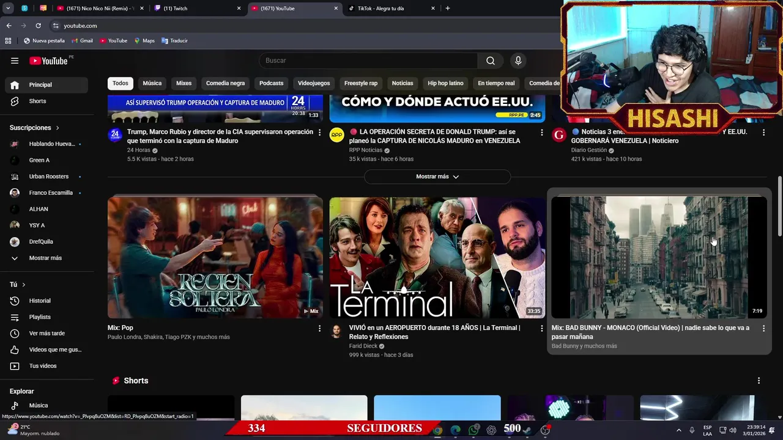The image size is (783, 440).
Task: Click the Buscar search field
Action: coord(368,61)
